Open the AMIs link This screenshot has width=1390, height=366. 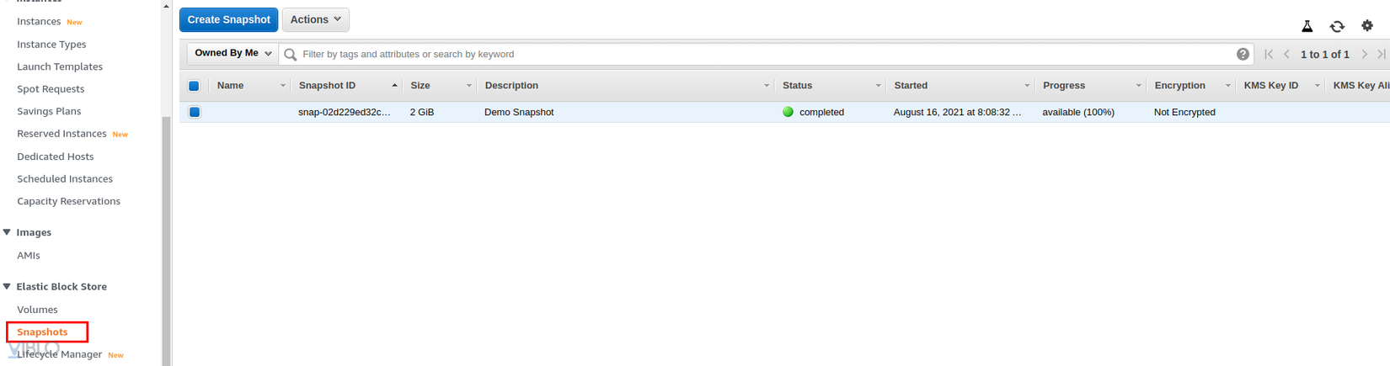(29, 255)
